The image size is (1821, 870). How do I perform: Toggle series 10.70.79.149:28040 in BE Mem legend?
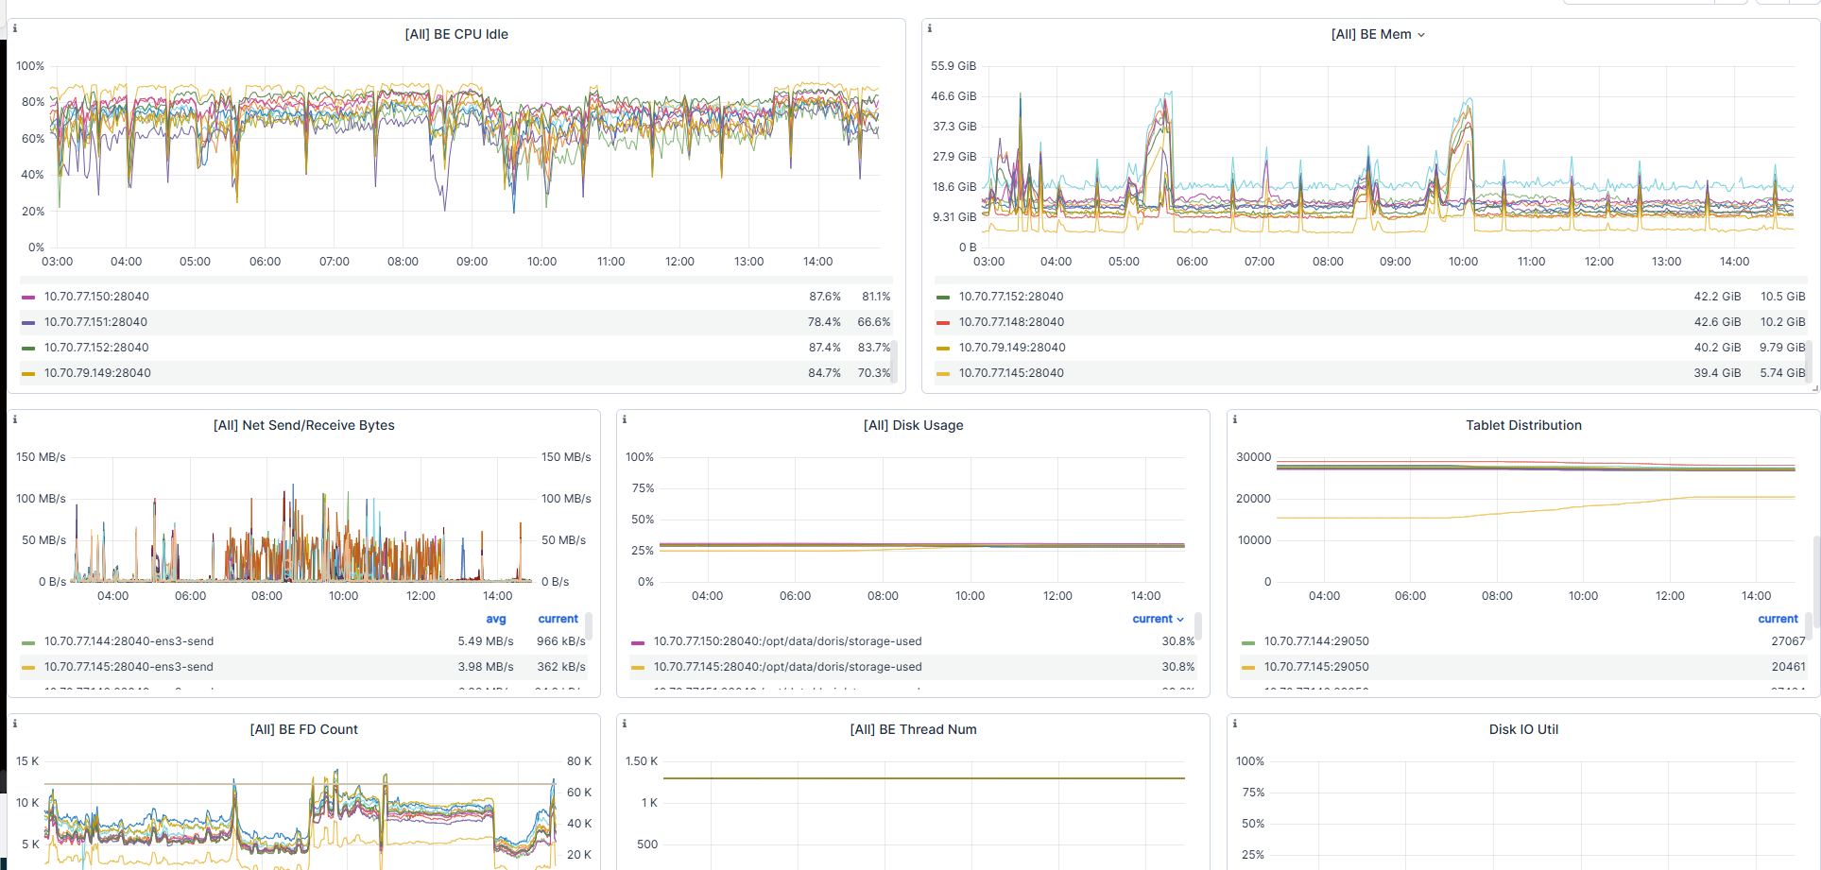pyautogui.click(x=1012, y=348)
